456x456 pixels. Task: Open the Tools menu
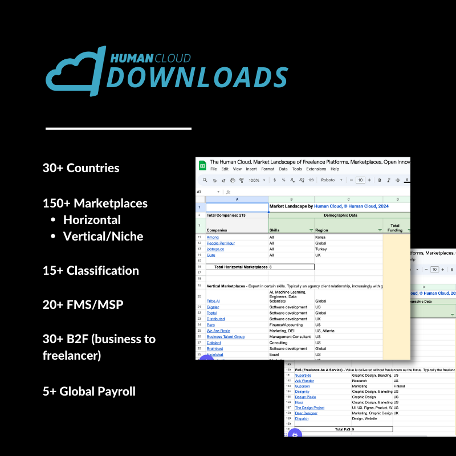click(297, 169)
